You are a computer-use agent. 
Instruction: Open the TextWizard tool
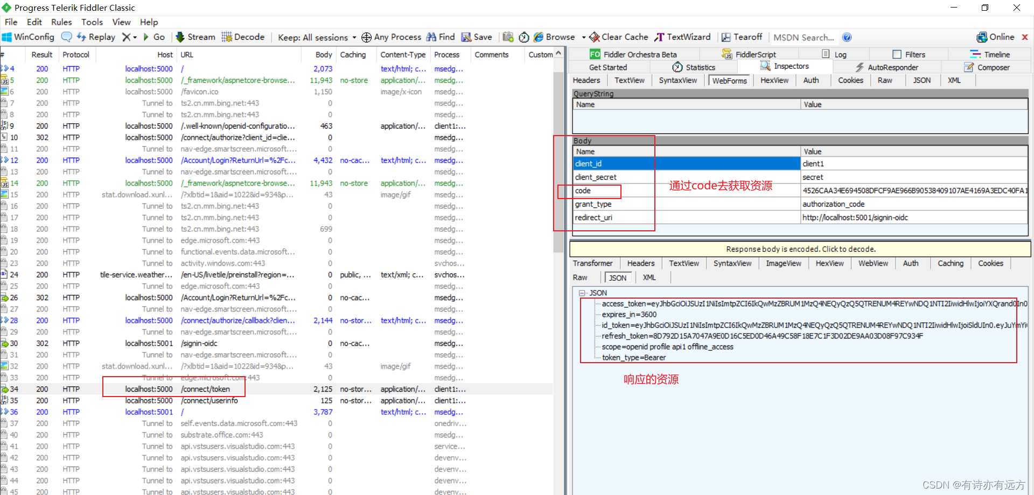tap(682, 37)
